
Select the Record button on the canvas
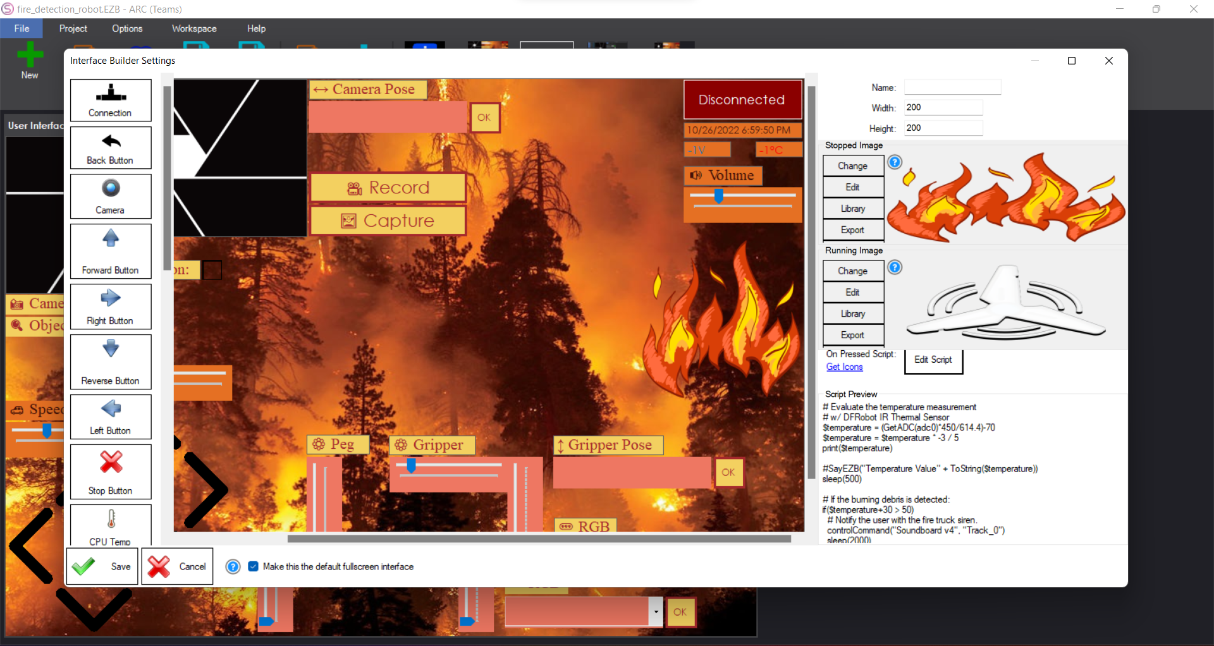click(x=388, y=188)
